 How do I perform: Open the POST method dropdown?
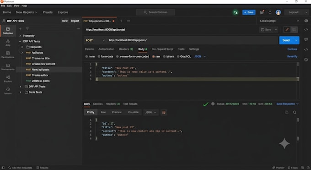[x=95, y=40]
